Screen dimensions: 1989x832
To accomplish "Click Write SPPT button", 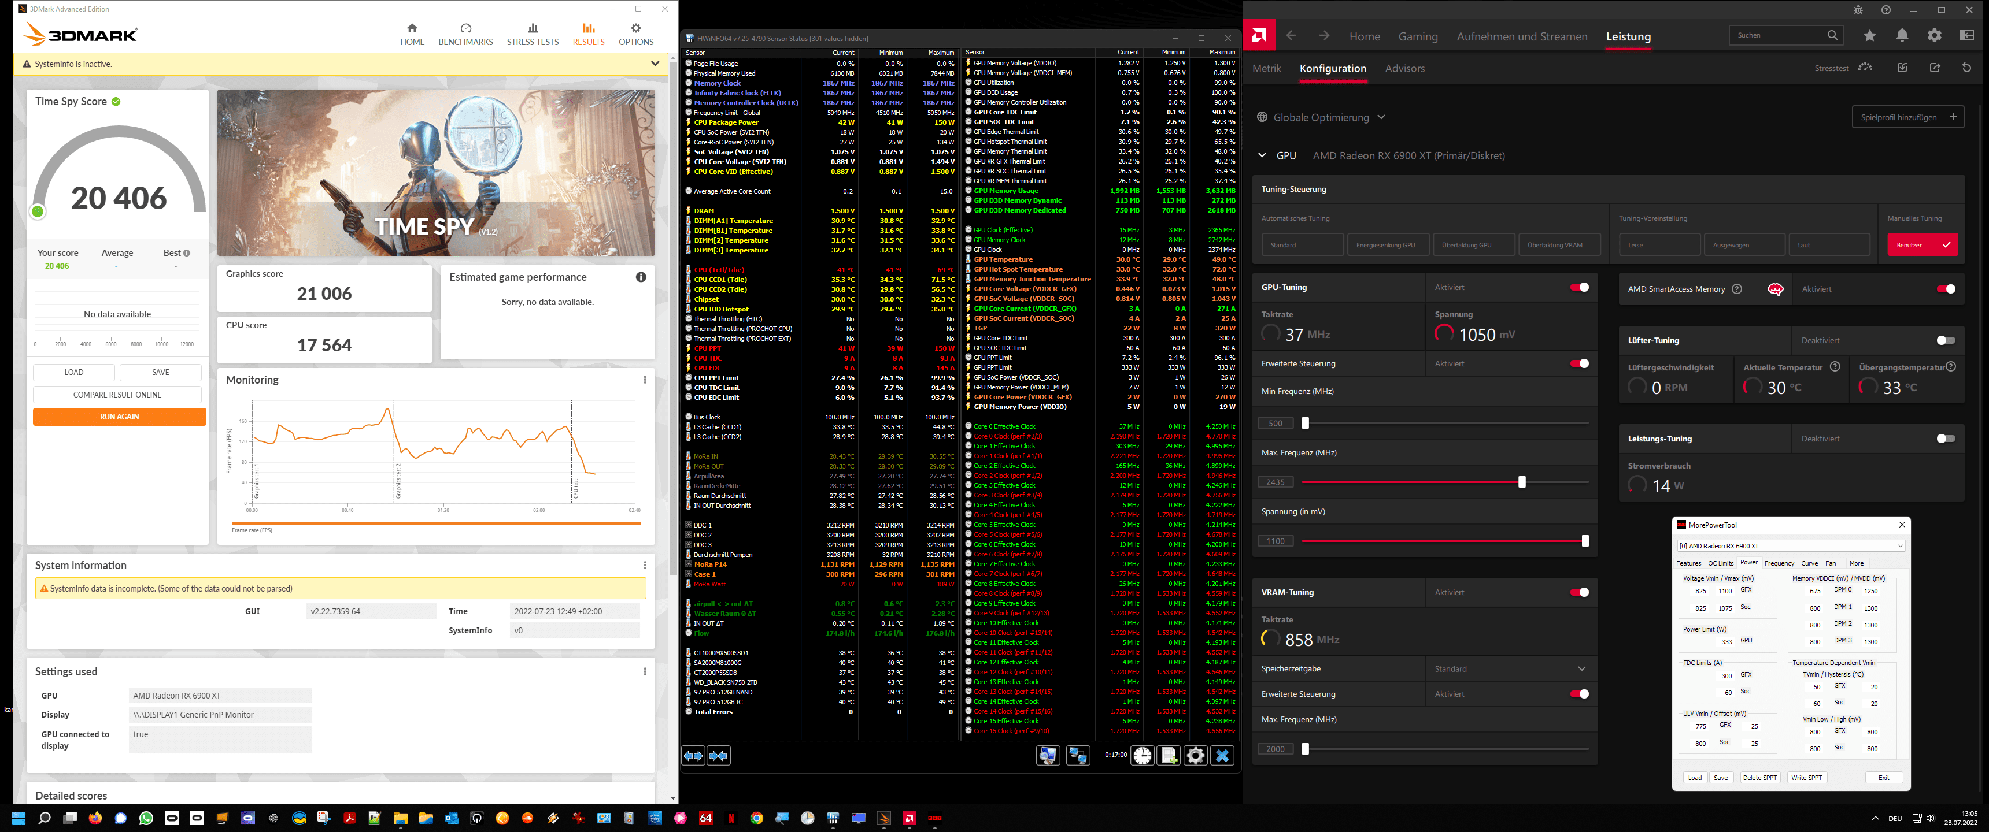I will [x=1806, y=777].
